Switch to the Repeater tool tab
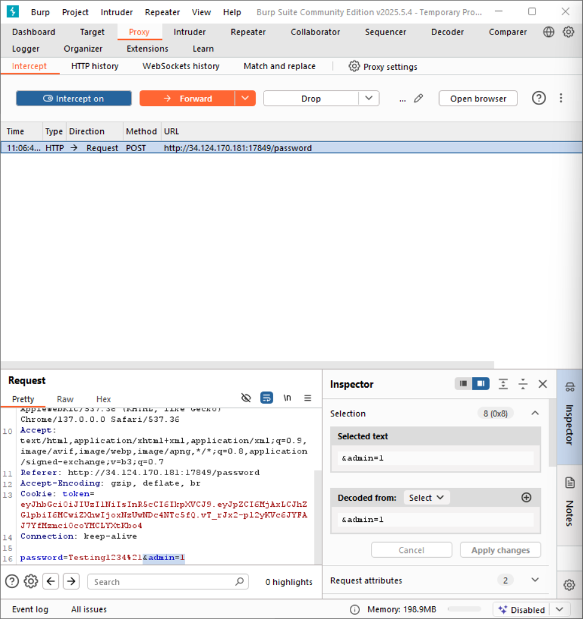Viewport: 583px width, 619px height. click(x=248, y=32)
